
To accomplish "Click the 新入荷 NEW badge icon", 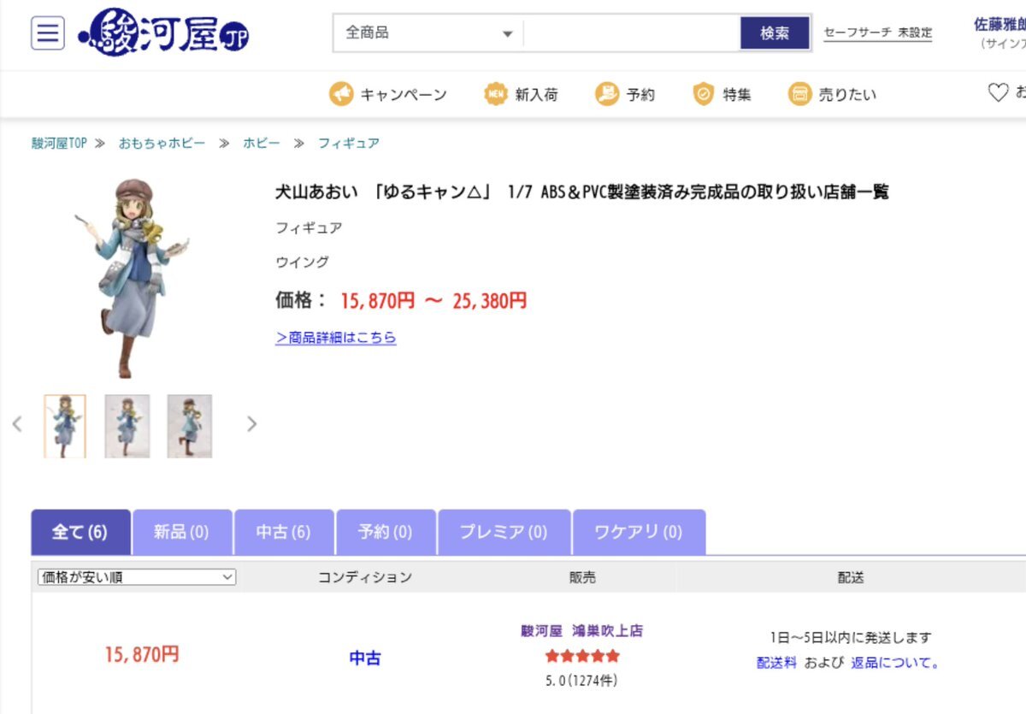I will (x=496, y=94).
